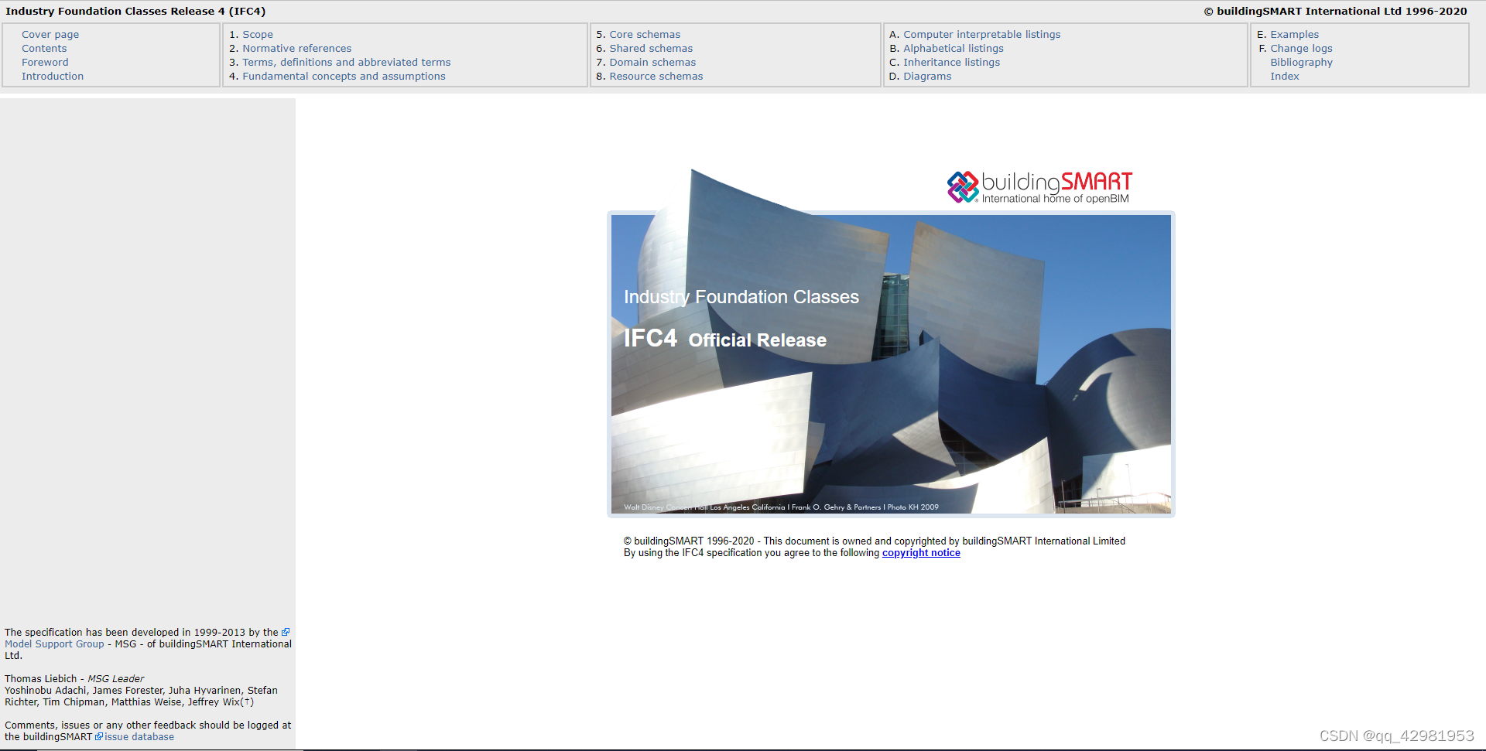Navigate to 1. Scope

258,35
